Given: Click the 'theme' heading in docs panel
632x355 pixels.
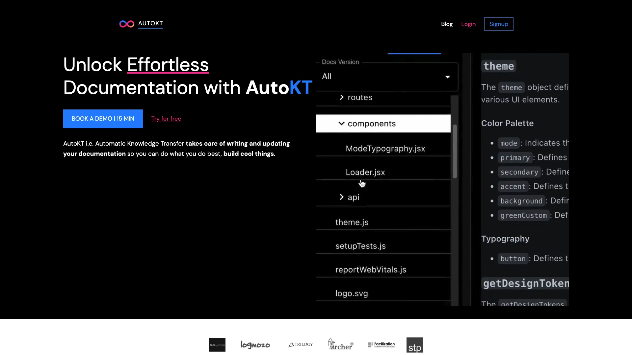Looking at the screenshot, I should pos(498,66).
